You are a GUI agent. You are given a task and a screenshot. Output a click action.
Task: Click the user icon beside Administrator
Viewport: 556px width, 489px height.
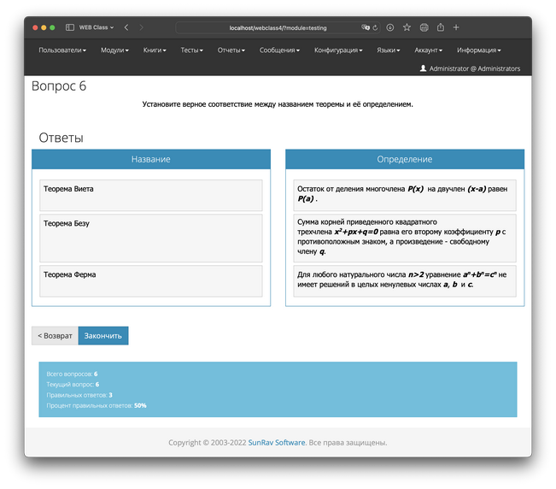click(423, 68)
